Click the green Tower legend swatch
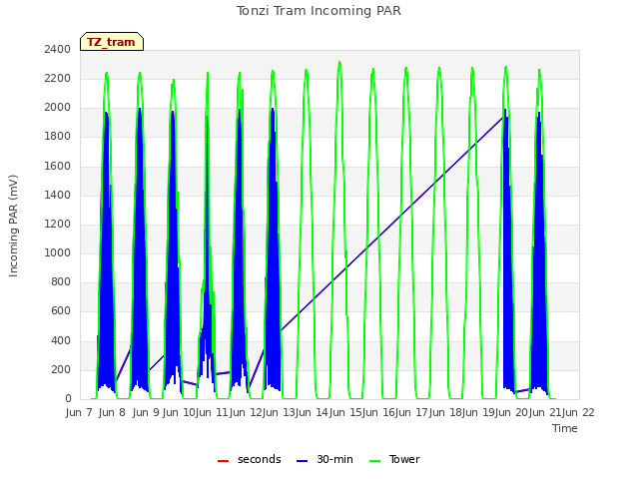 point(374,461)
